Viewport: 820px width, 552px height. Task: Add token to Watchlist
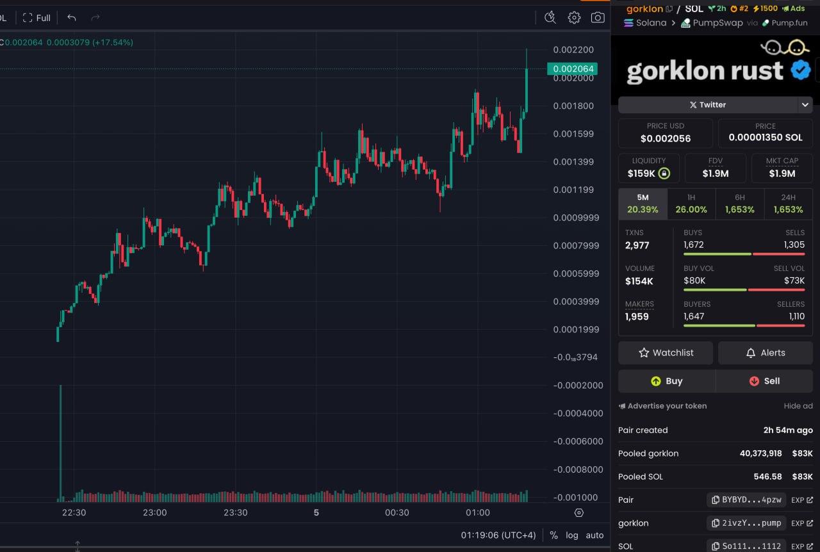(x=666, y=353)
